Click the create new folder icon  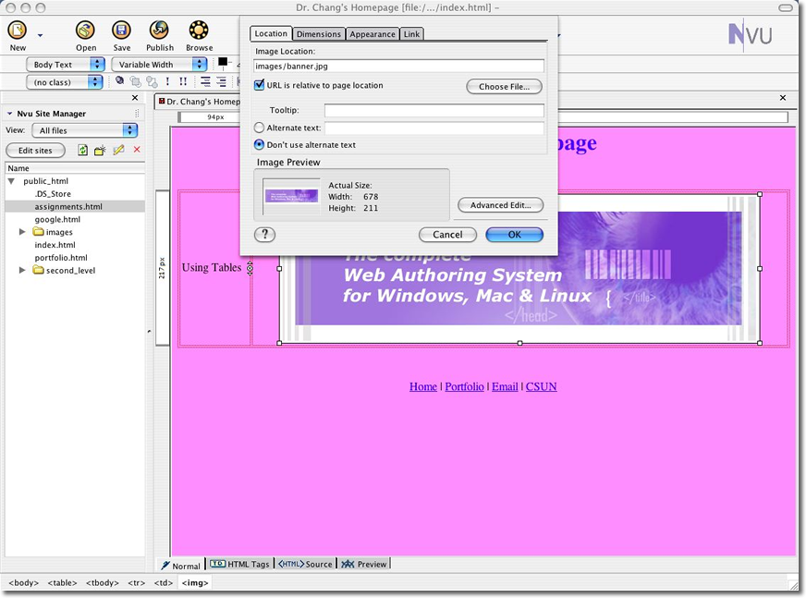(100, 150)
